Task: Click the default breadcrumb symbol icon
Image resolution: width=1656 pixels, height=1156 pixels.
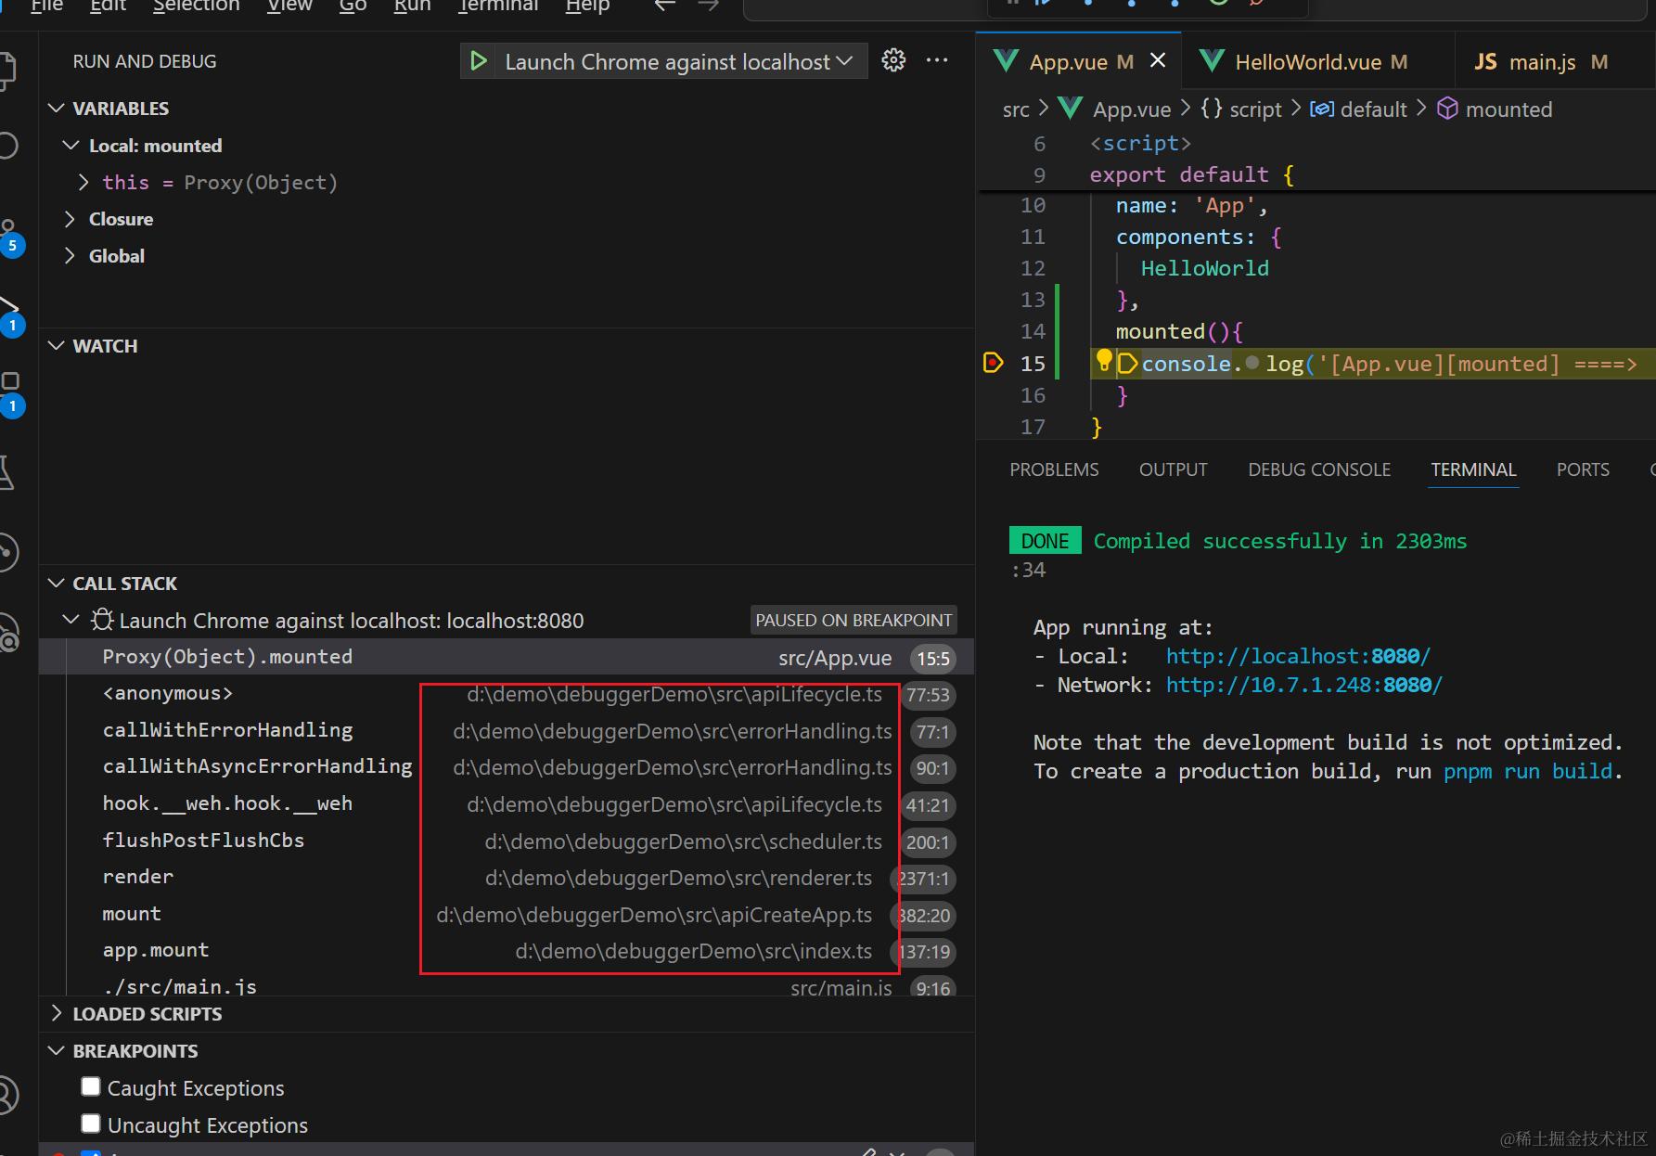Action: pyautogui.click(x=1322, y=109)
